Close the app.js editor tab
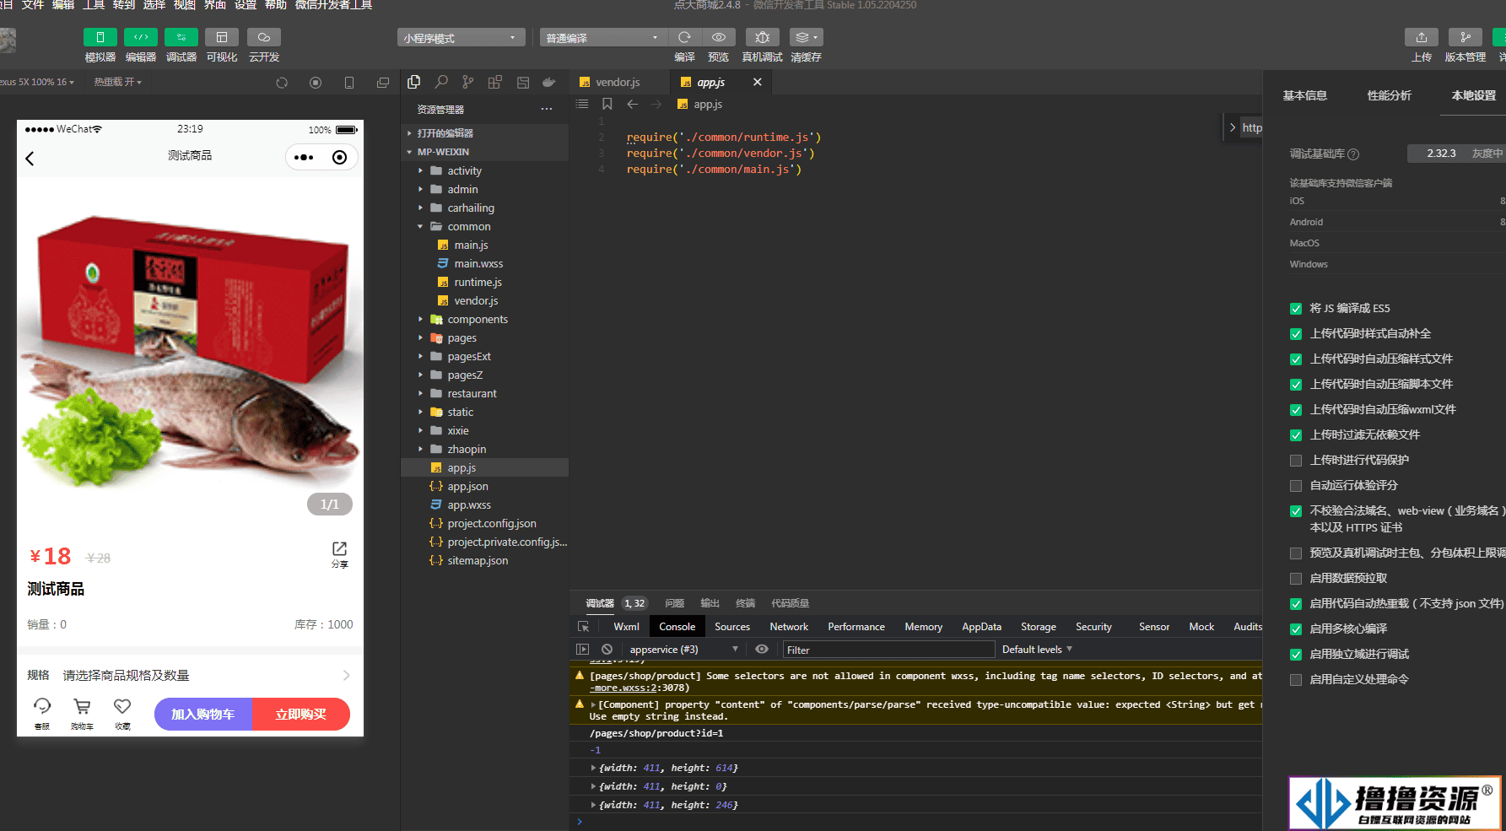This screenshot has width=1506, height=831. click(757, 82)
